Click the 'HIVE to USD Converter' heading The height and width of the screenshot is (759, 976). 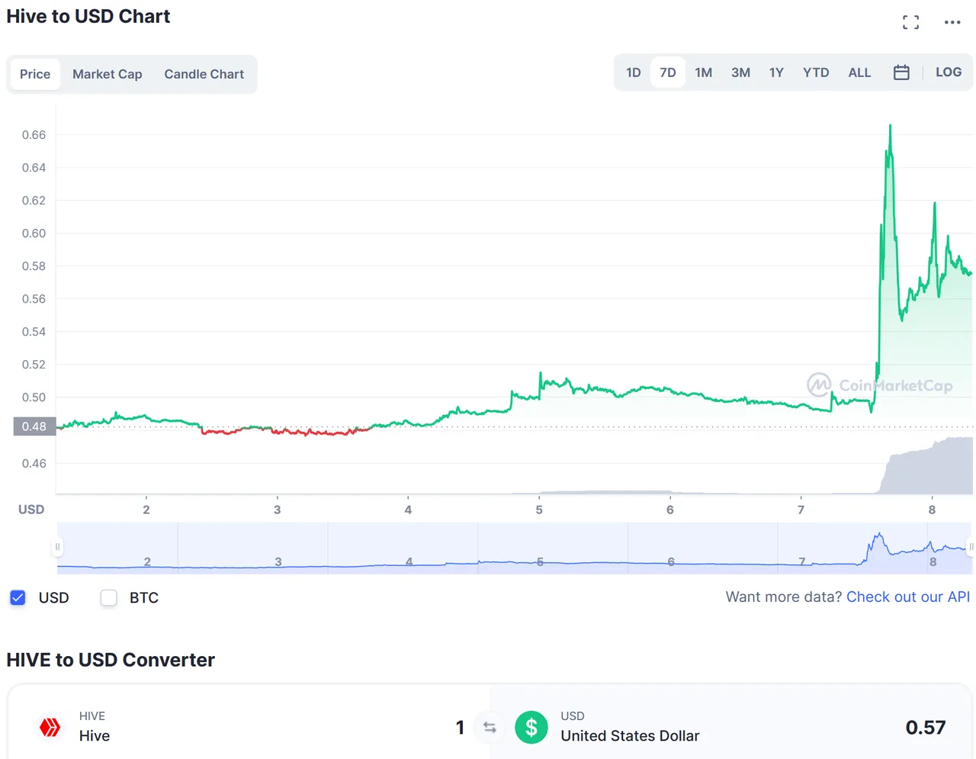point(111,660)
